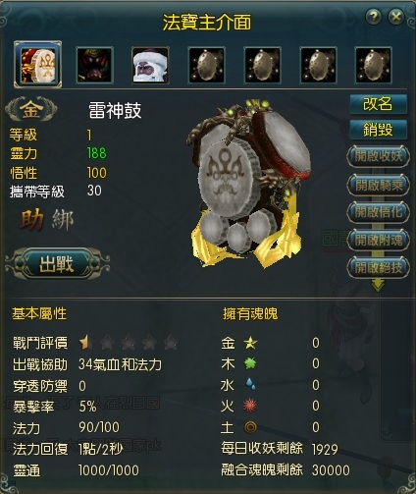Click the 改名 rename button

pos(378,104)
